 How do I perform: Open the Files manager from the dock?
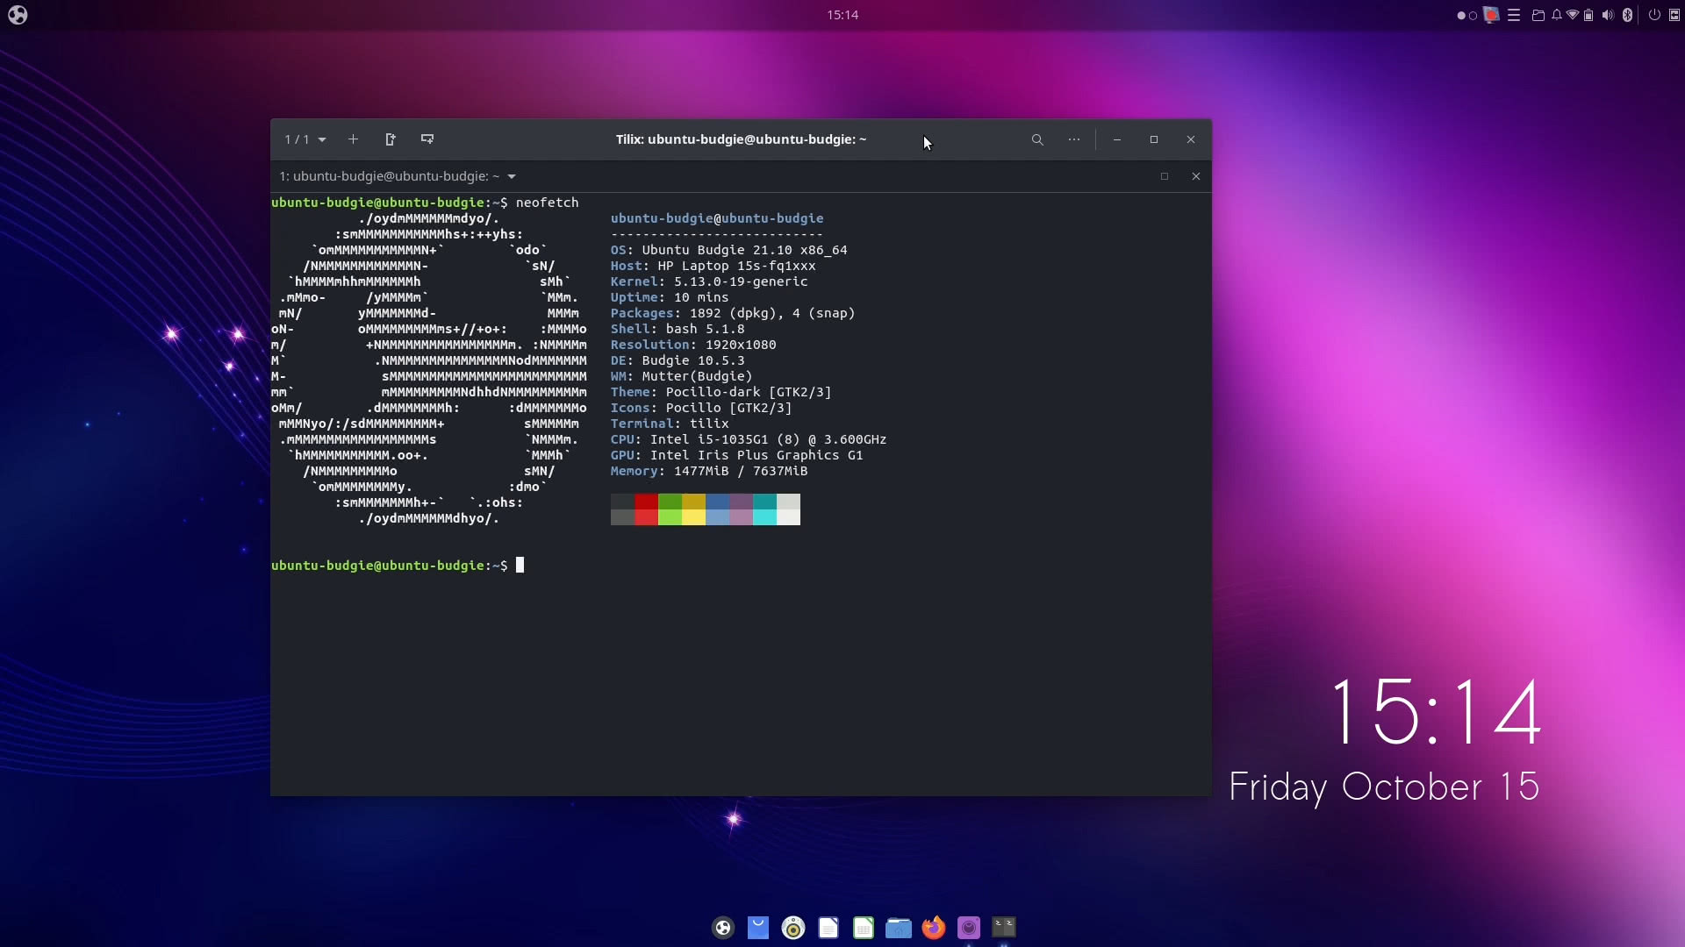pyautogui.click(x=899, y=927)
